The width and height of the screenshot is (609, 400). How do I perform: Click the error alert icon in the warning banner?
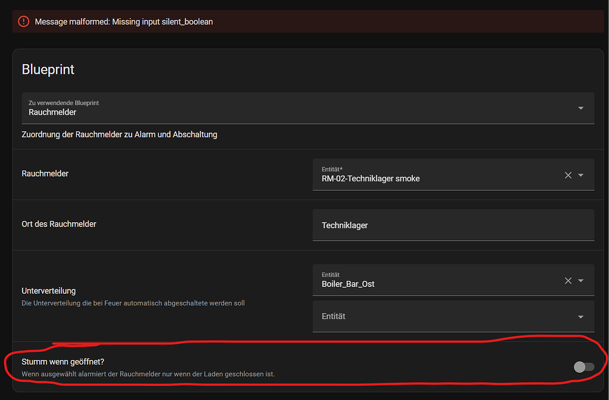coord(23,21)
